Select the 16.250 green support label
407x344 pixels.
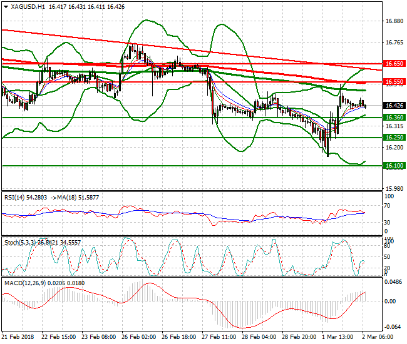tap(394, 138)
